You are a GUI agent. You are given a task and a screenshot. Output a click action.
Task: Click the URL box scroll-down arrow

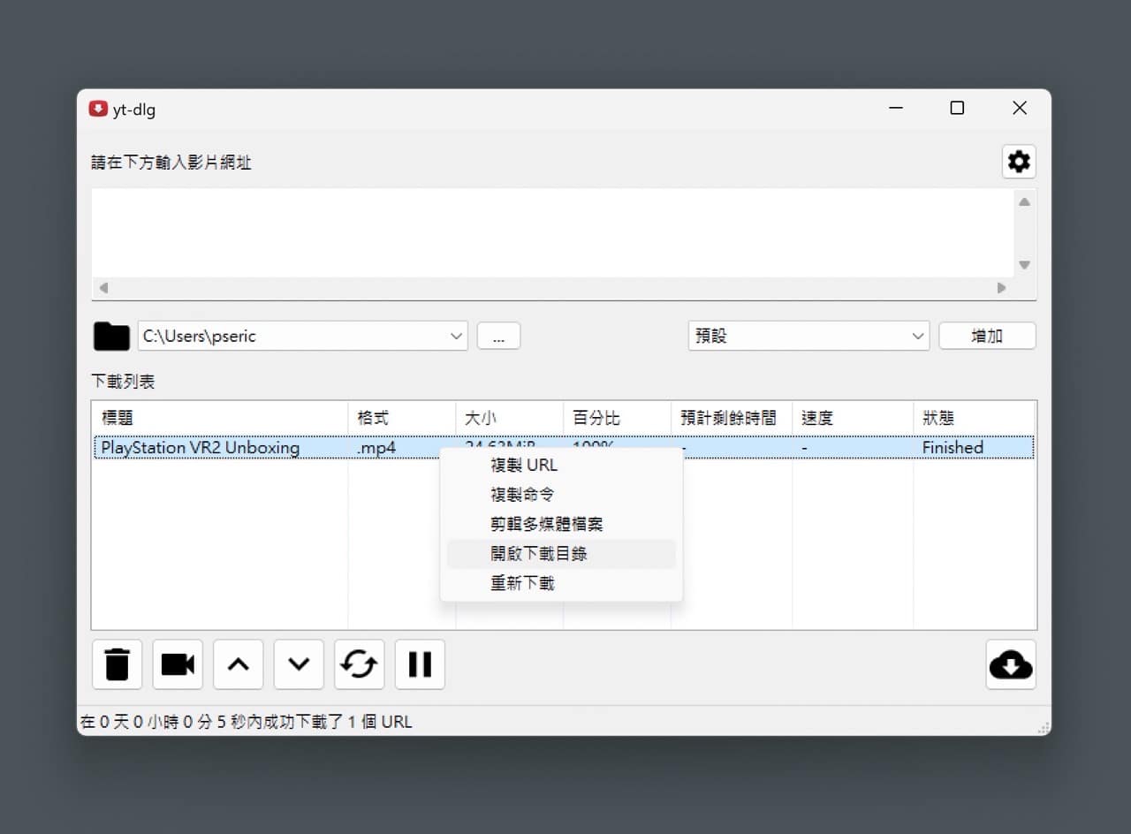coord(1024,265)
